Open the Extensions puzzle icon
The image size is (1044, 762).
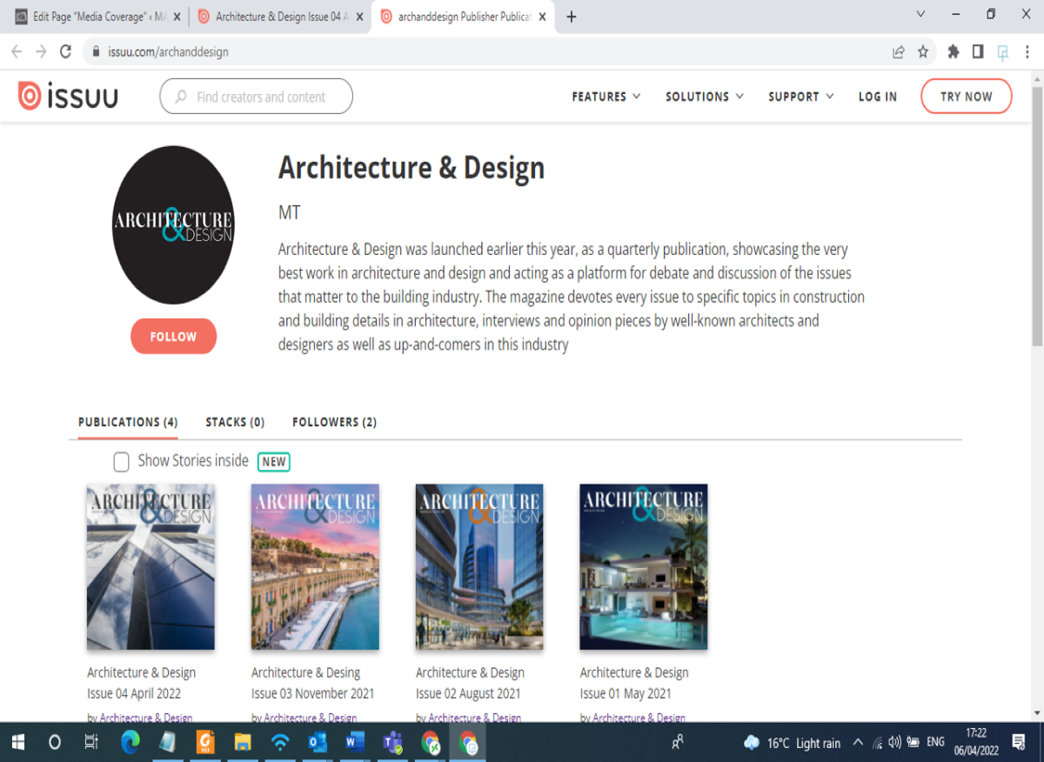click(x=954, y=52)
